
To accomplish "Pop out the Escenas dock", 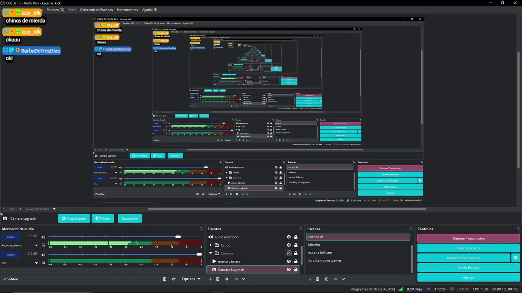I will (411, 229).
